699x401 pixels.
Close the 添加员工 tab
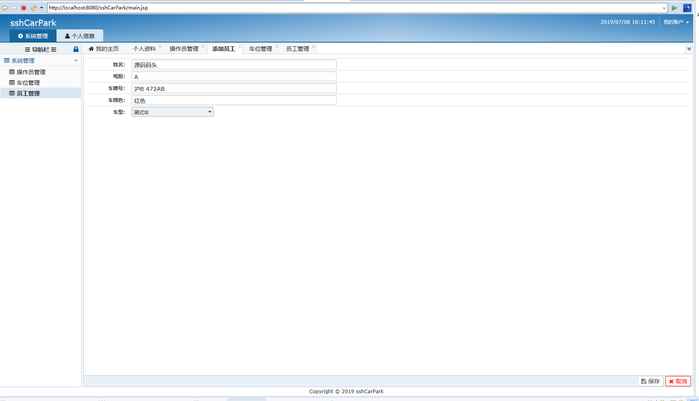(240, 47)
